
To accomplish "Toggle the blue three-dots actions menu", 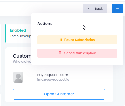I will (x=117, y=9).
